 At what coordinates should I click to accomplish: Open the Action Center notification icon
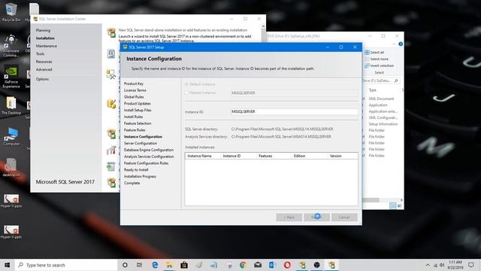(x=471, y=265)
